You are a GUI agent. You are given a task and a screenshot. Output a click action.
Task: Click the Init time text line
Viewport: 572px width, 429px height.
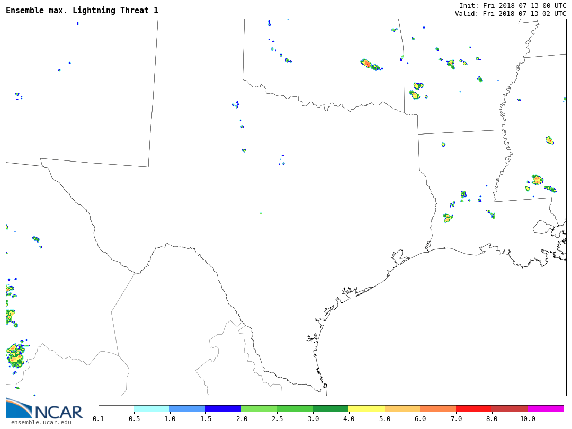512,6
